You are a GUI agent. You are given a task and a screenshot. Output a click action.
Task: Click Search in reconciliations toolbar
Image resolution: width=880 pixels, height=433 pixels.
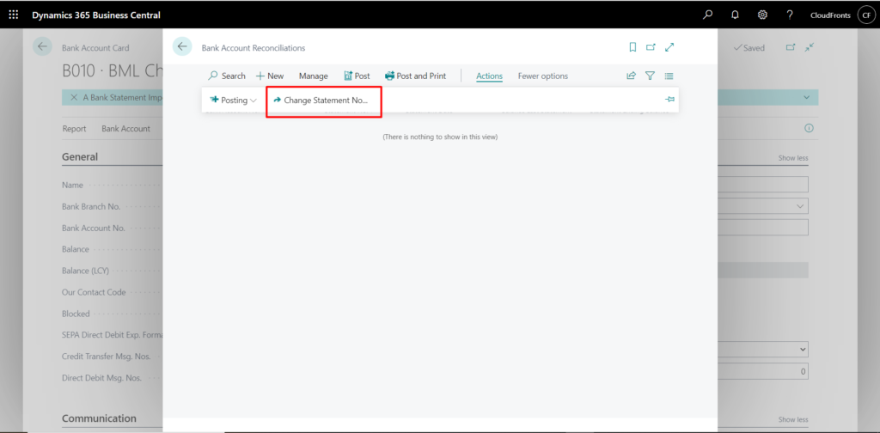(x=227, y=76)
